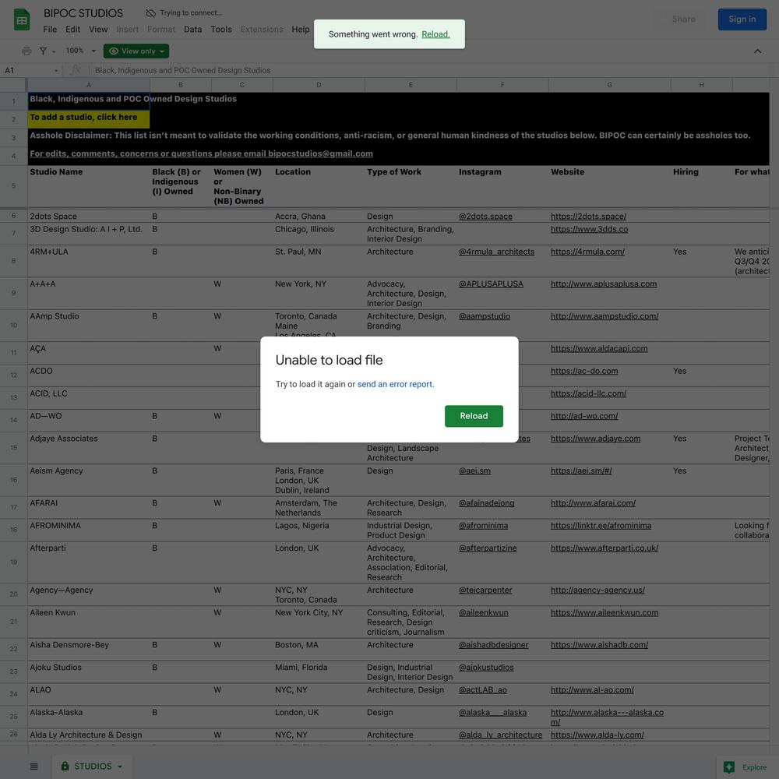Open the filter views dropdown arrow
779x779 pixels.
pyautogui.click(x=54, y=51)
